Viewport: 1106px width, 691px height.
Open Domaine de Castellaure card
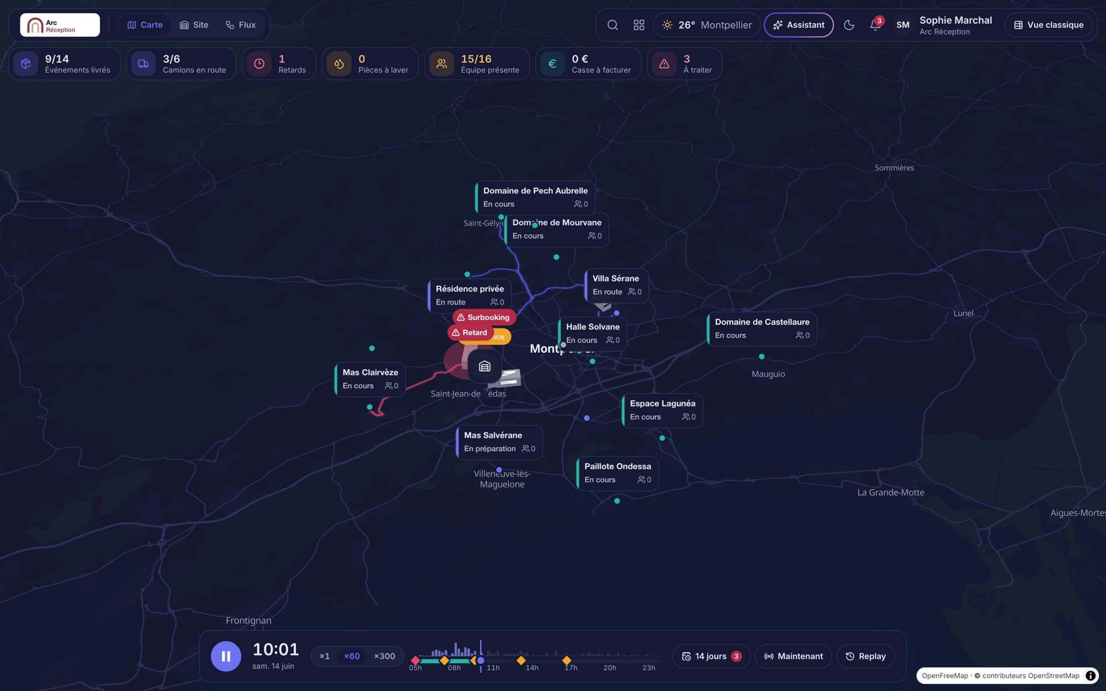761,328
